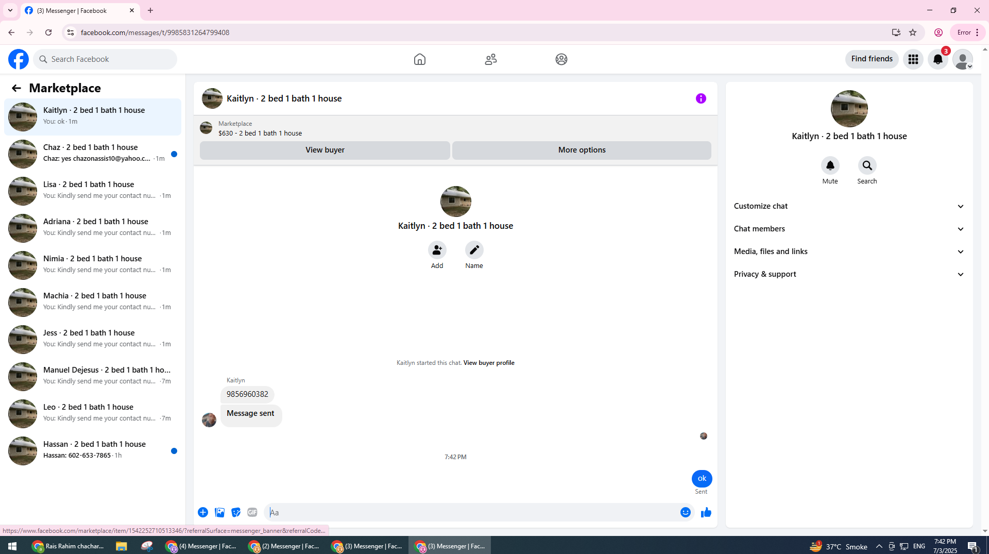This screenshot has width=989, height=554.
Task: Open the Chaz conversation
Action: tap(93, 154)
